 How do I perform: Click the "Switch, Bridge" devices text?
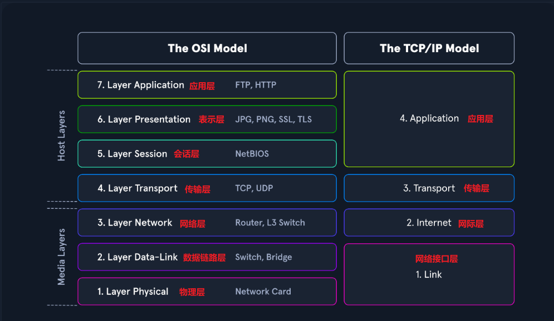click(x=263, y=257)
